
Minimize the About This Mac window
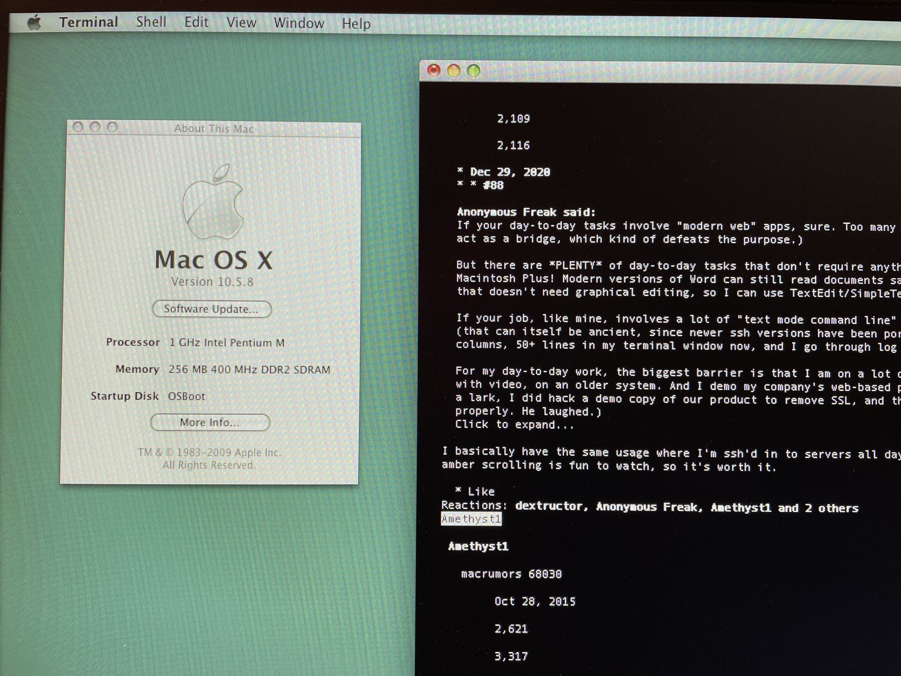95,127
